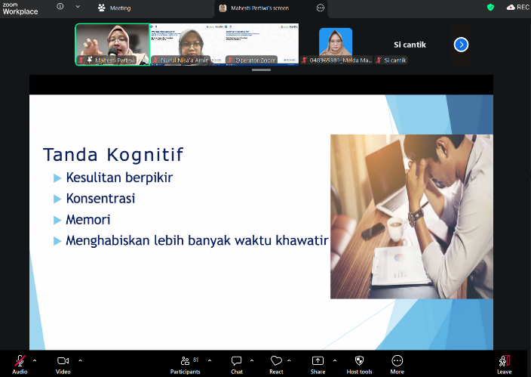Click the Zoom Workplace logo

20,8
